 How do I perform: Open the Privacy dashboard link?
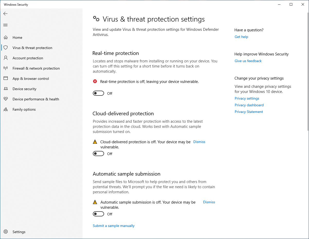[249, 105]
